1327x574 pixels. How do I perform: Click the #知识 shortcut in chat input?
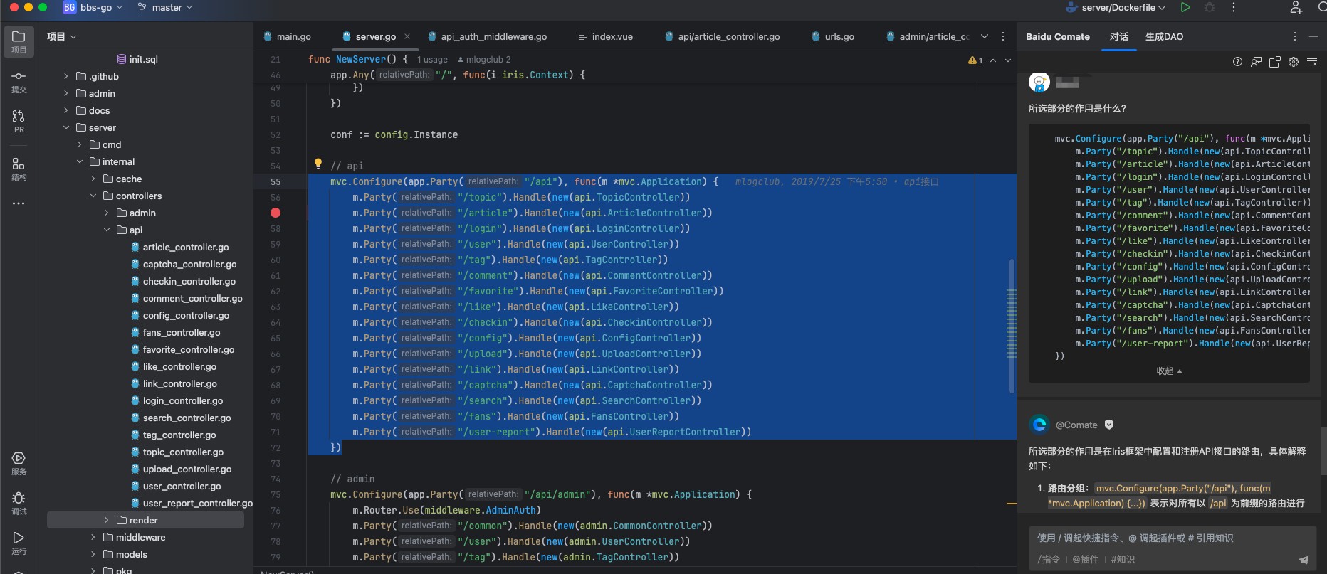coord(1123,560)
